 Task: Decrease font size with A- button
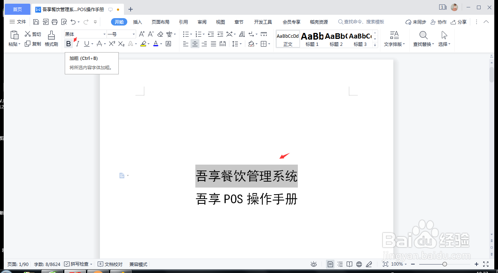click(x=151, y=34)
